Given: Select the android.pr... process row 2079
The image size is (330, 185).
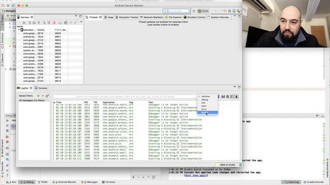Looking at the screenshot, I should tap(49, 67).
